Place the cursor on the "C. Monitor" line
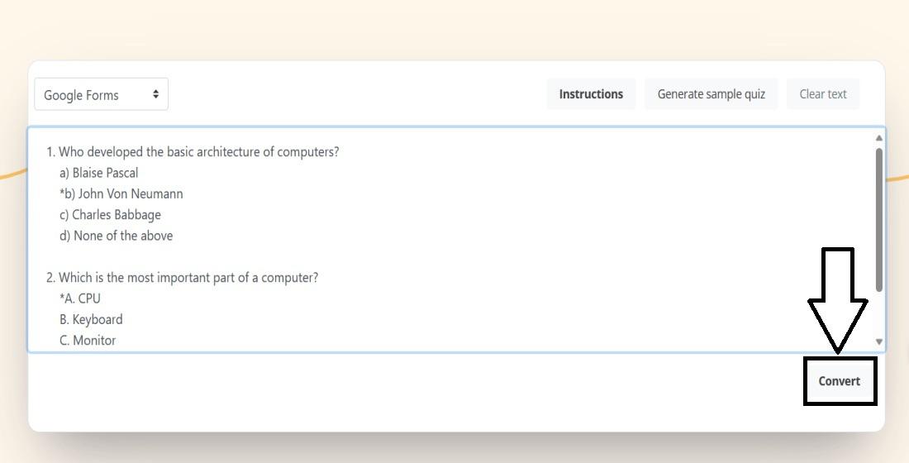This screenshot has height=463, width=909. click(x=88, y=340)
